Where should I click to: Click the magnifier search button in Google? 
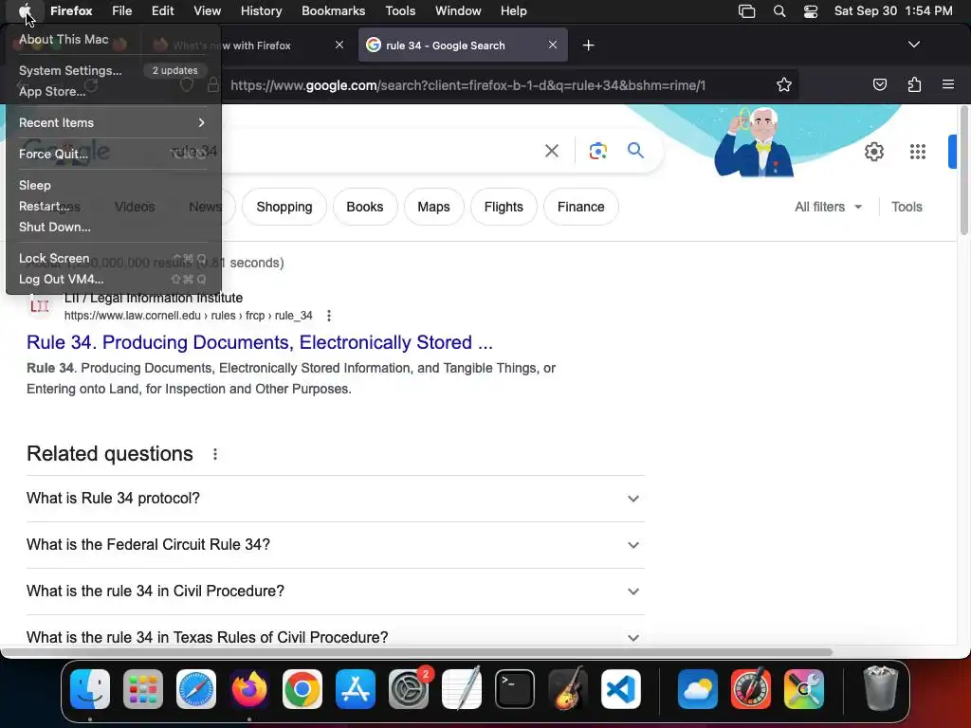[635, 150]
